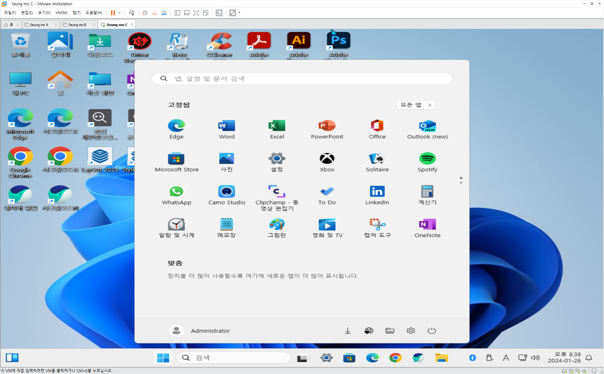Open the snapshot manager wrench icon

point(164,13)
